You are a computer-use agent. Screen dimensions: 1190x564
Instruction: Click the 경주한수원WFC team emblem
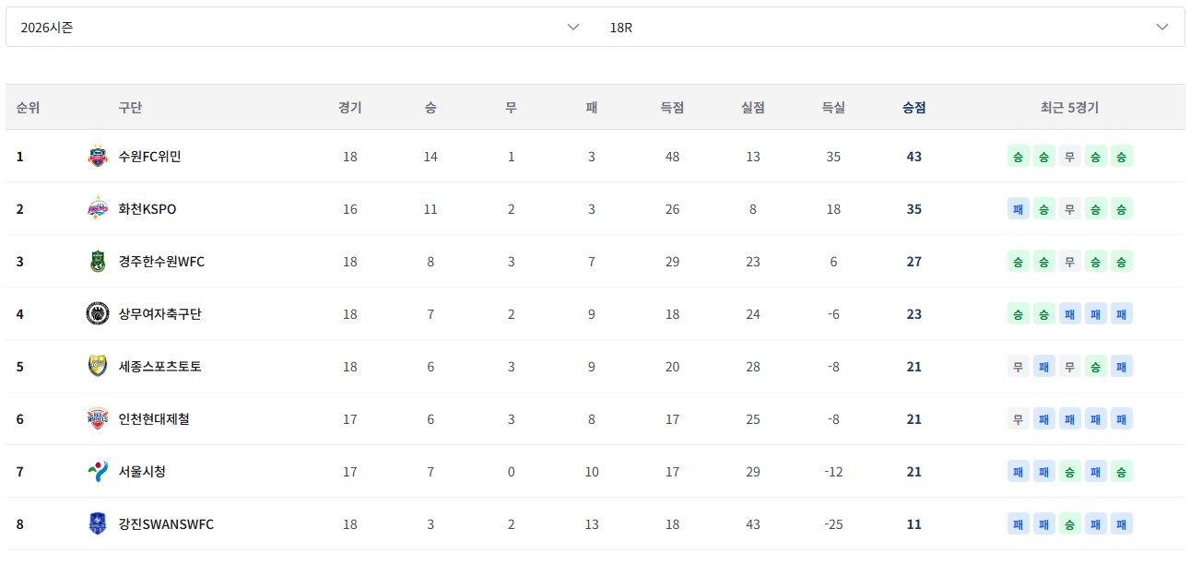click(x=97, y=262)
